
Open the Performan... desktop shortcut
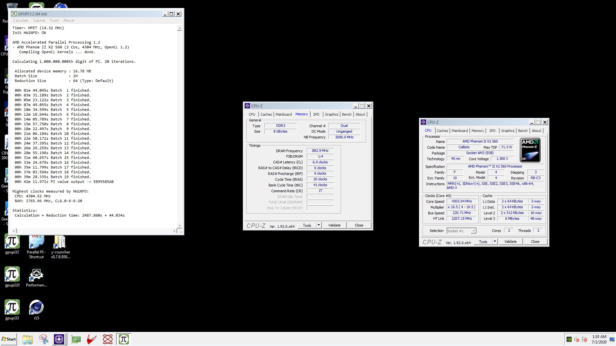[x=36, y=277]
